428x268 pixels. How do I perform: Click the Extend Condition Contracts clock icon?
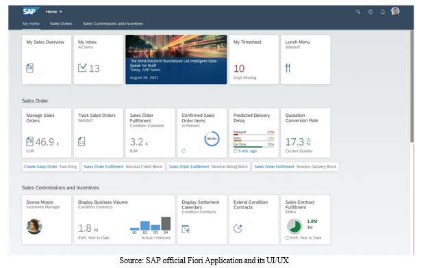[238, 228]
